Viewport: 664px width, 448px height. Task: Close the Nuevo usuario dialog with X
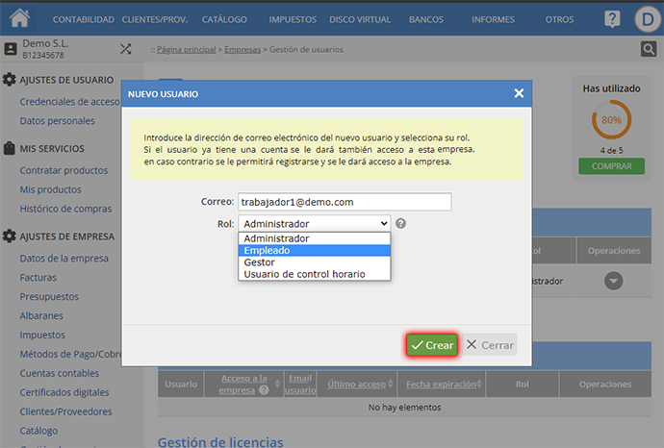click(x=519, y=93)
